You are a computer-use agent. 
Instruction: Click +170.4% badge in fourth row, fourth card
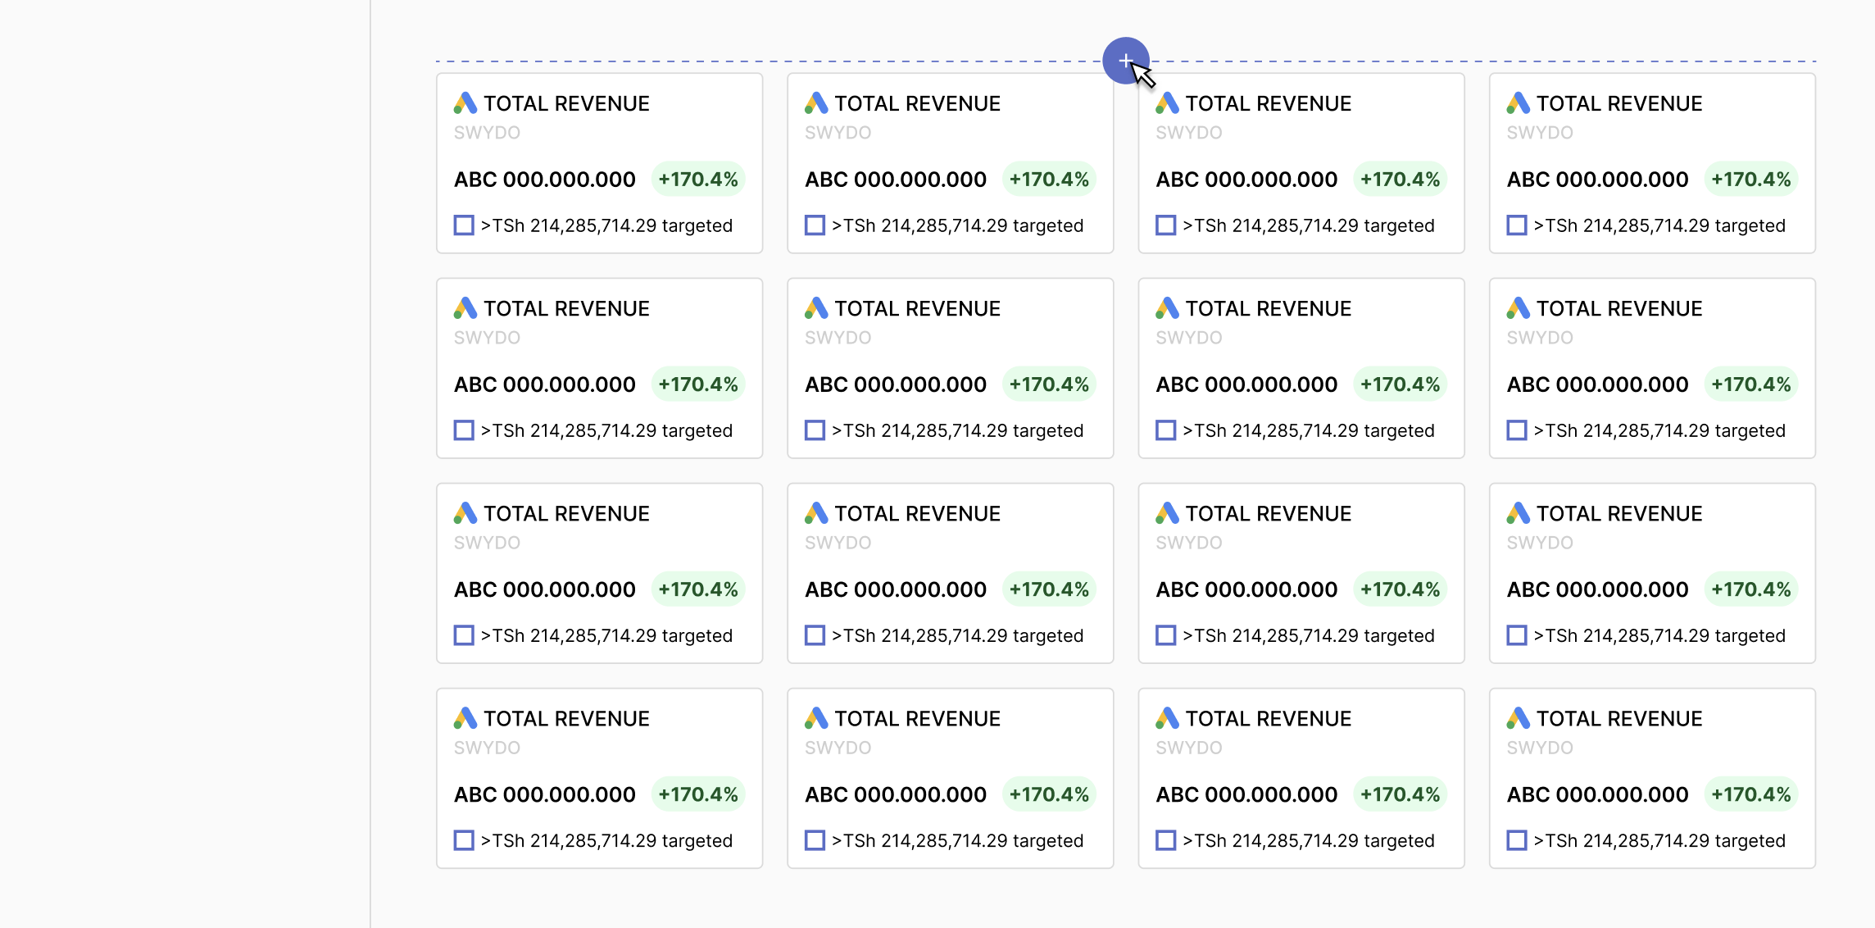[1751, 794]
